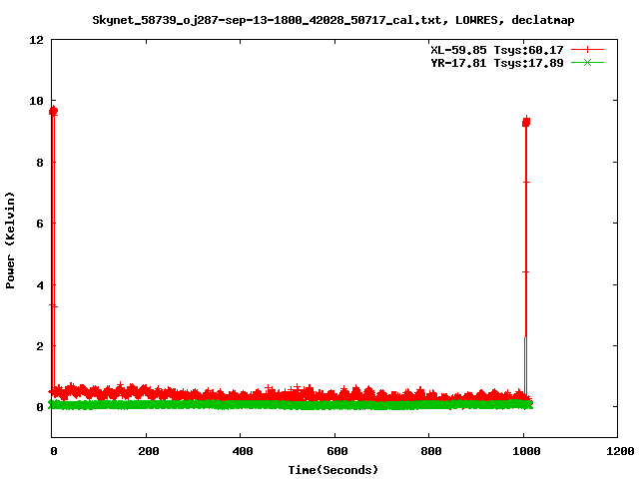The image size is (639, 479).
Task: Click the x-axis tick label 1000
Action: point(526,451)
